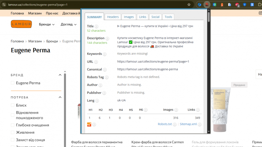
Task: Check the Відновлення пошкодженого filter
Action: (x=13, y=115)
